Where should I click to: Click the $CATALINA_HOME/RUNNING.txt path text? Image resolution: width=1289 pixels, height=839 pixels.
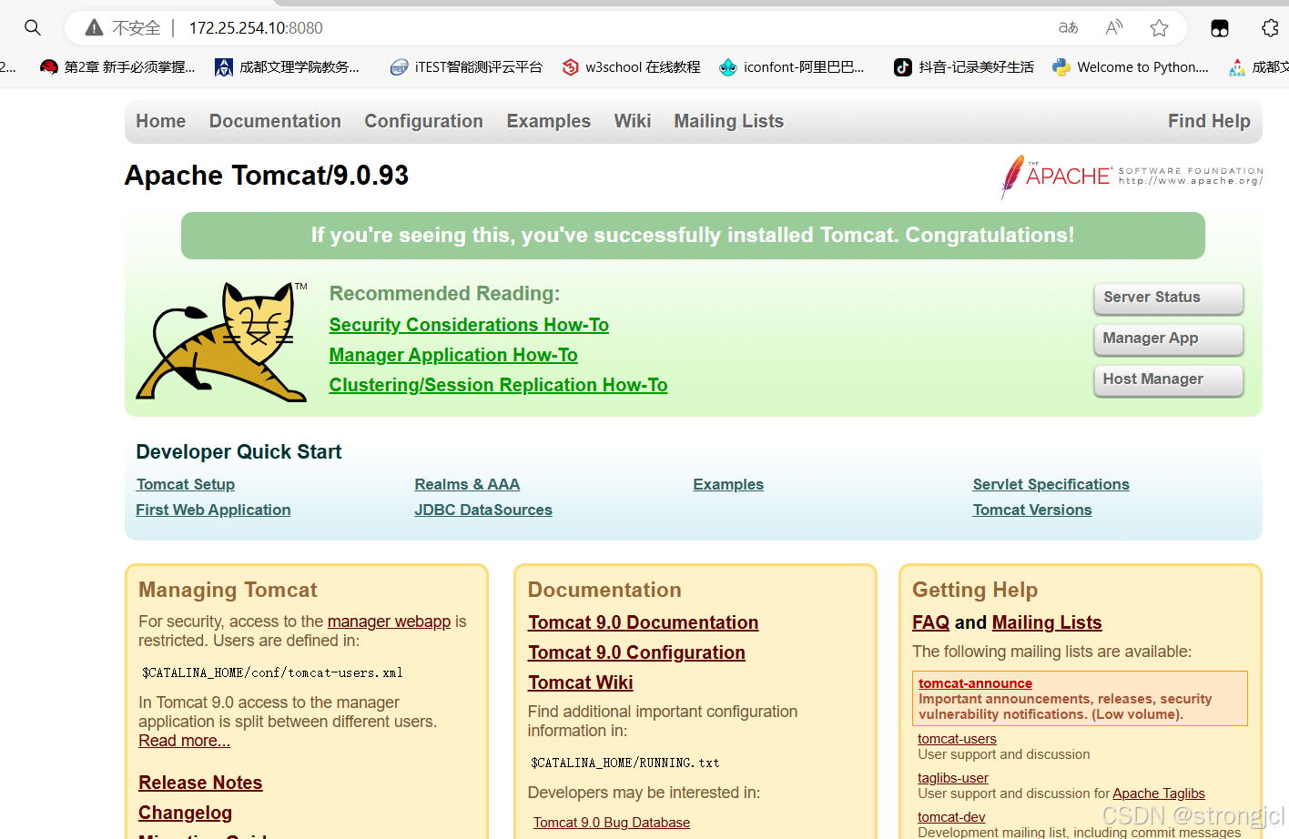coord(625,763)
